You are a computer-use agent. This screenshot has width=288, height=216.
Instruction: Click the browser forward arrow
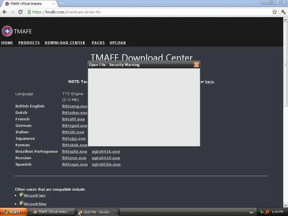coord(12,12)
